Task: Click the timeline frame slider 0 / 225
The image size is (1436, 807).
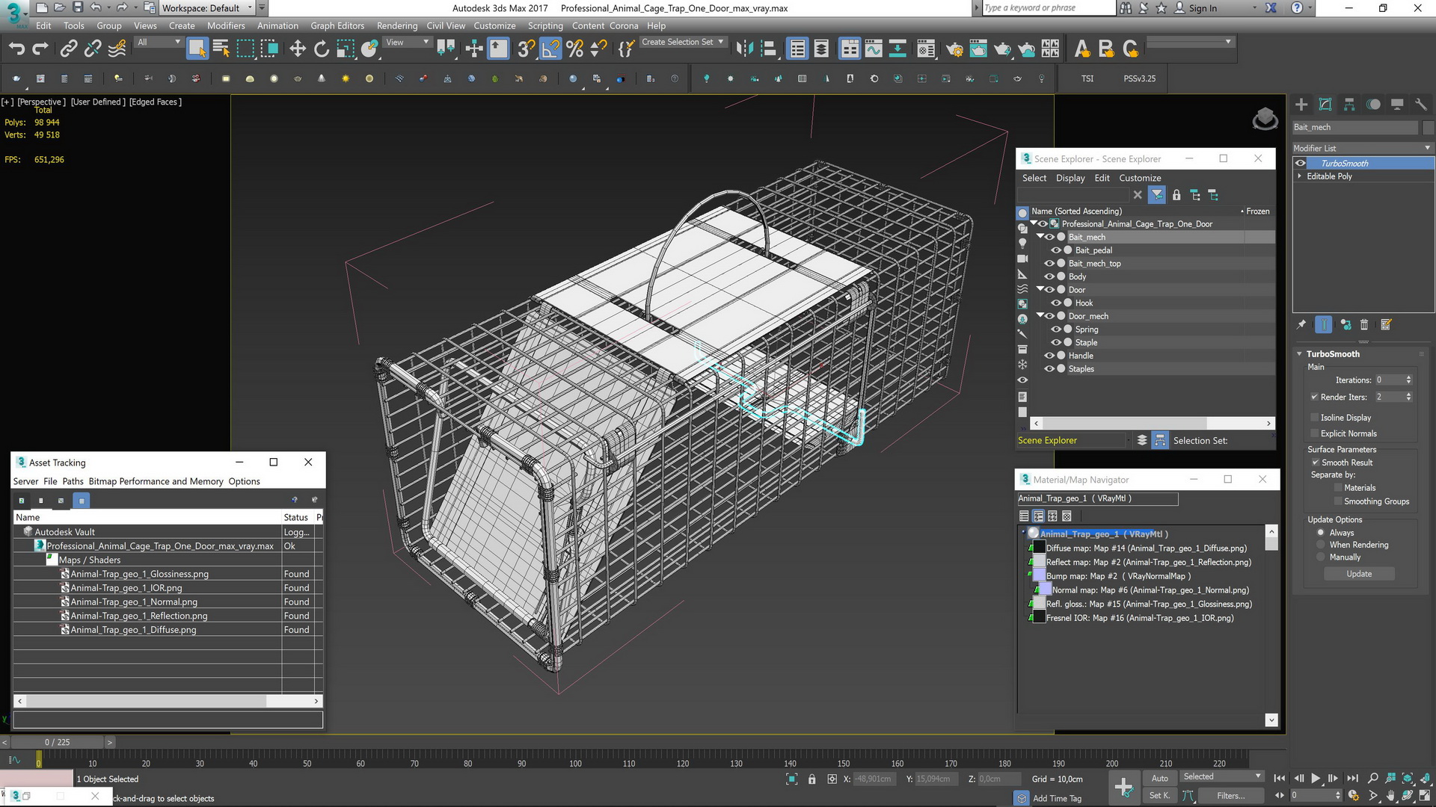Action: (x=57, y=742)
